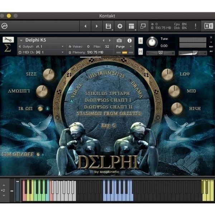Select Dionysos Chant II preset
Screen dimensions: 215x215
pyautogui.click(x=108, y=107)
